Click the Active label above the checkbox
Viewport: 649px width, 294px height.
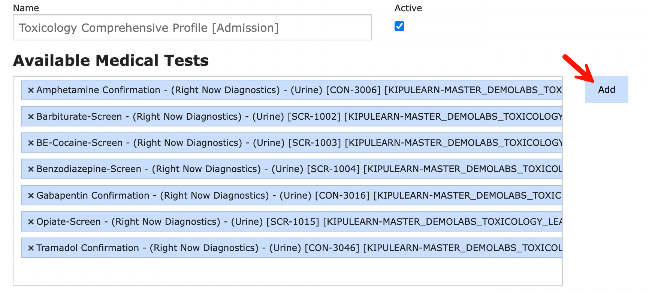pos(408,8)
